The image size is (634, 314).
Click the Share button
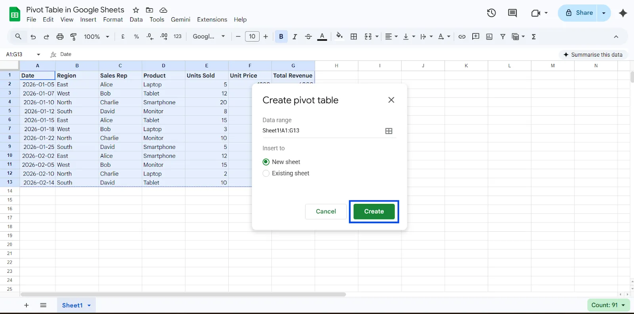point(579,13)
